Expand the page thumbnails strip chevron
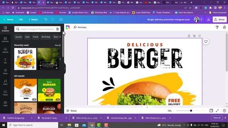 [147, 107]
